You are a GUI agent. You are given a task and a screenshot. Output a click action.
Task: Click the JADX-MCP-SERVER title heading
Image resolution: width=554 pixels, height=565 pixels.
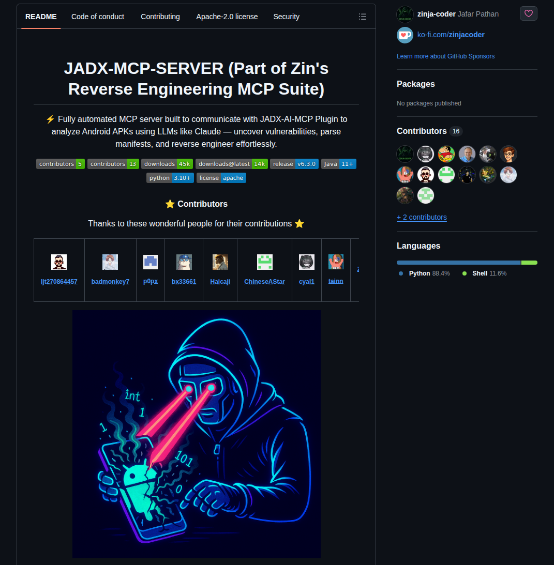[196, 79]
